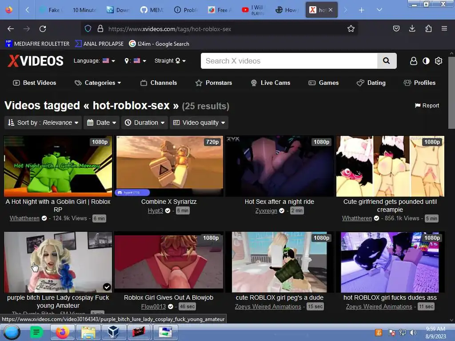Open the Date filter dropdown

[102, 123]
